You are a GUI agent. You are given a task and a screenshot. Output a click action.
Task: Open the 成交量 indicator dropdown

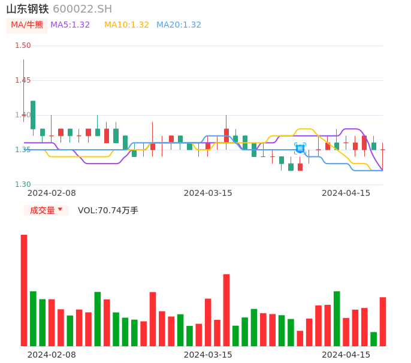[x=46, y=210]
